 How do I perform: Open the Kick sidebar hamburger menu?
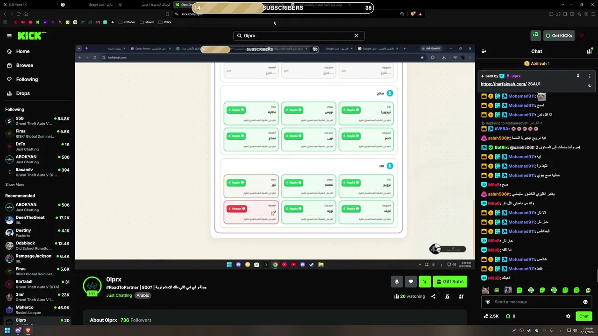point(9,35)
